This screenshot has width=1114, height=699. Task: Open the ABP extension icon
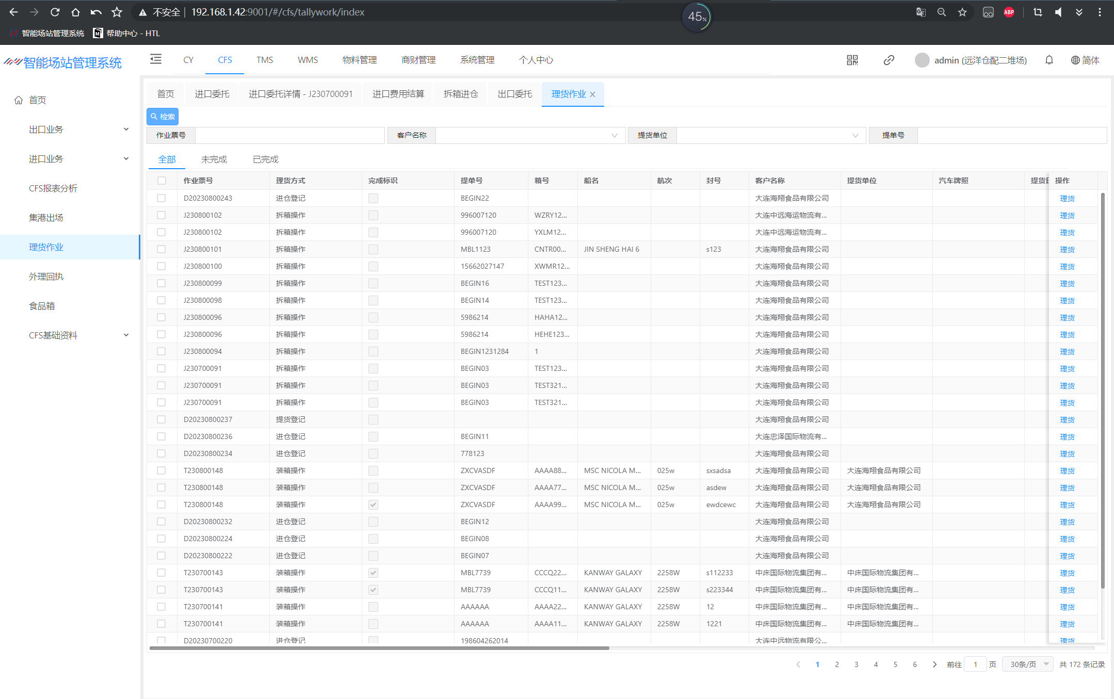click(1009, 12)
